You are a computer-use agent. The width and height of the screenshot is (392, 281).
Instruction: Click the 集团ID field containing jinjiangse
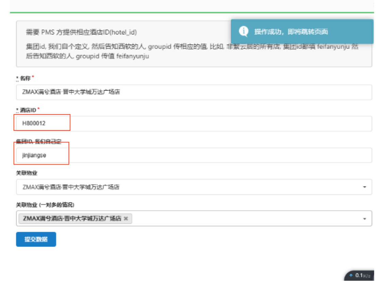pos(194,155)
